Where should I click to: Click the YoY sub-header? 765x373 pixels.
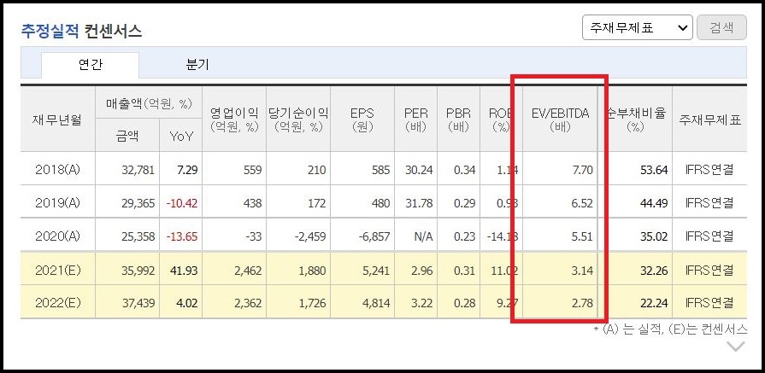tap(180, 137)
